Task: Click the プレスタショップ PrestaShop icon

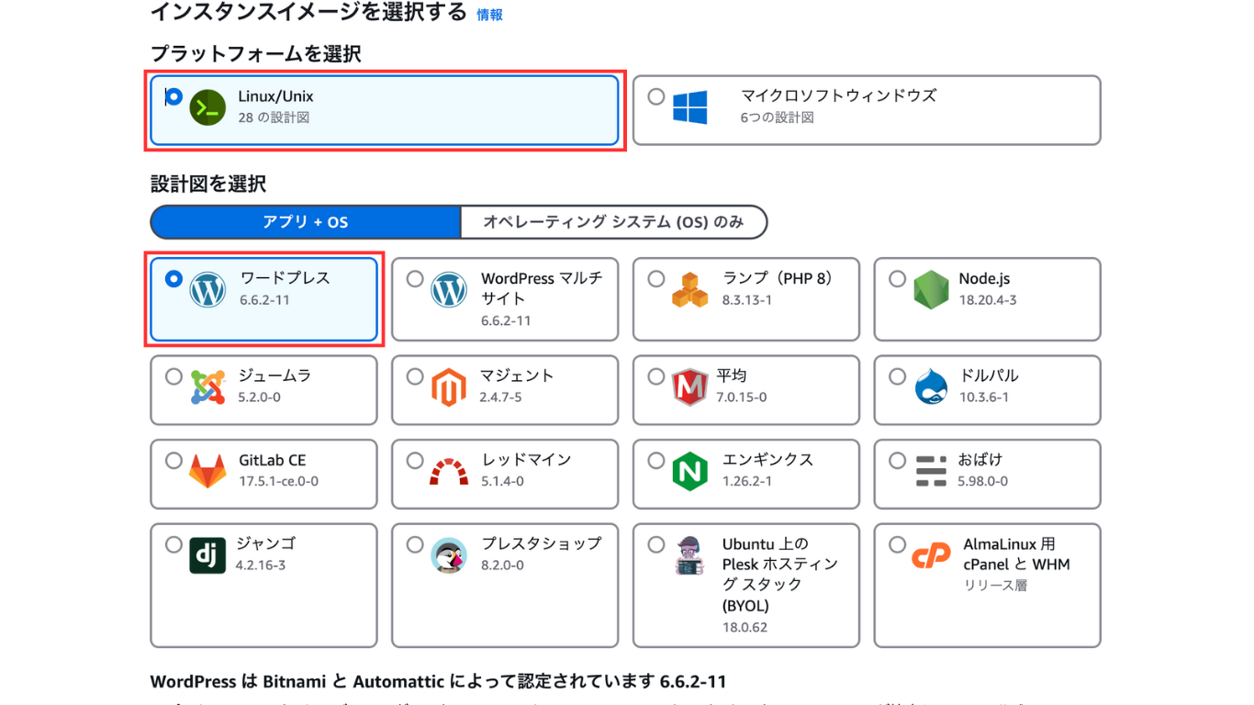Action: coord(449,555)
